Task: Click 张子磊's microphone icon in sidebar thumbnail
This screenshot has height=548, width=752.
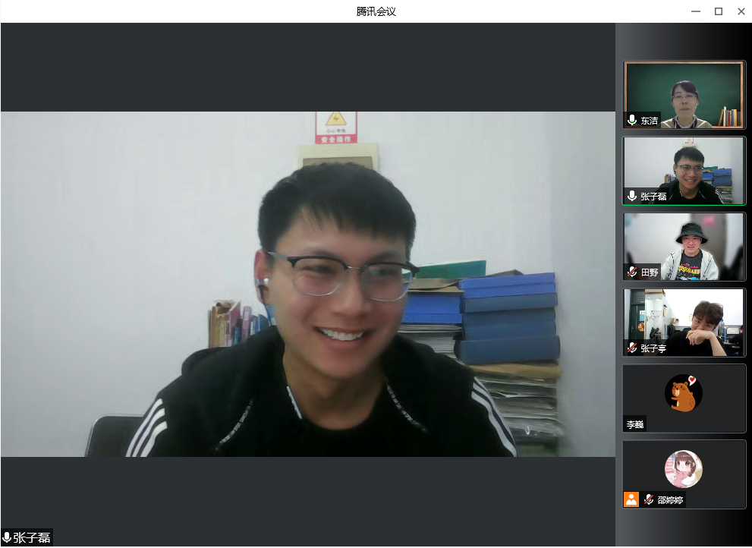Action: pos(632,197)
